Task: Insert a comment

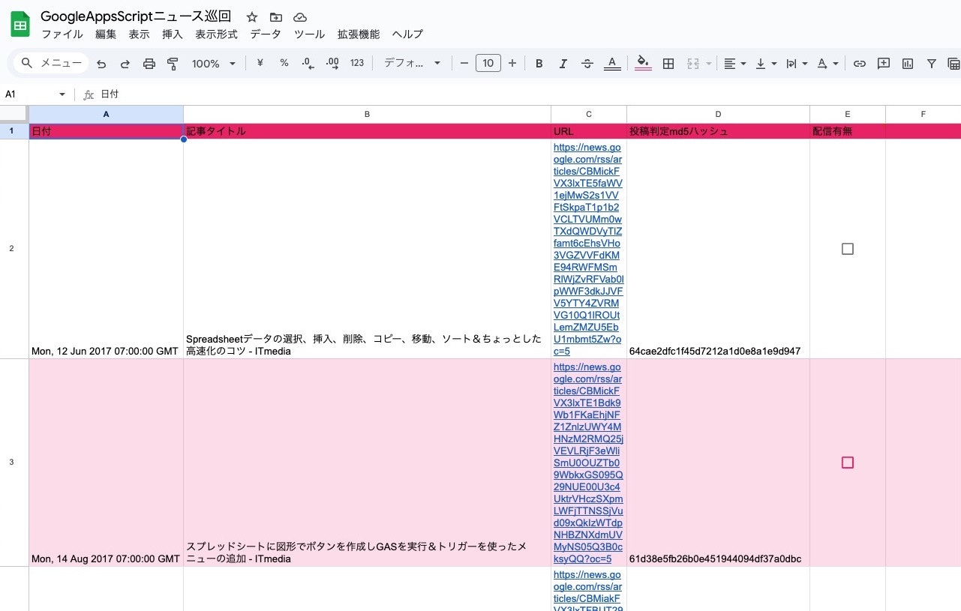Action: pos(884,63)
